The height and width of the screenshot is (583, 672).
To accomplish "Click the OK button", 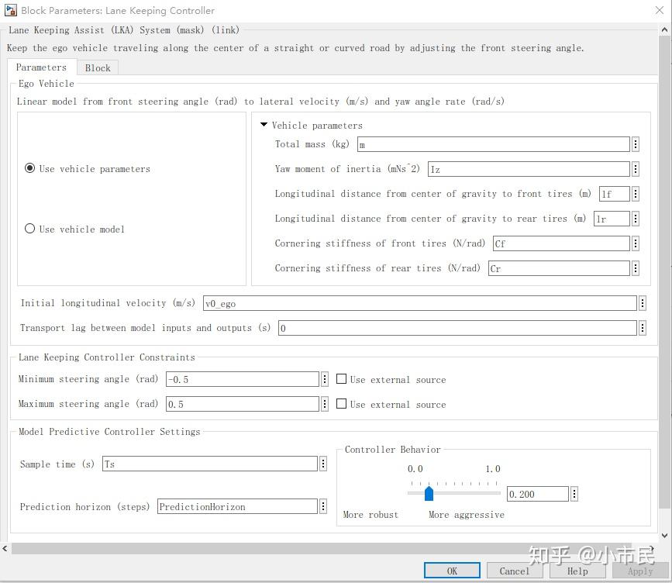I will pos(452,570).
